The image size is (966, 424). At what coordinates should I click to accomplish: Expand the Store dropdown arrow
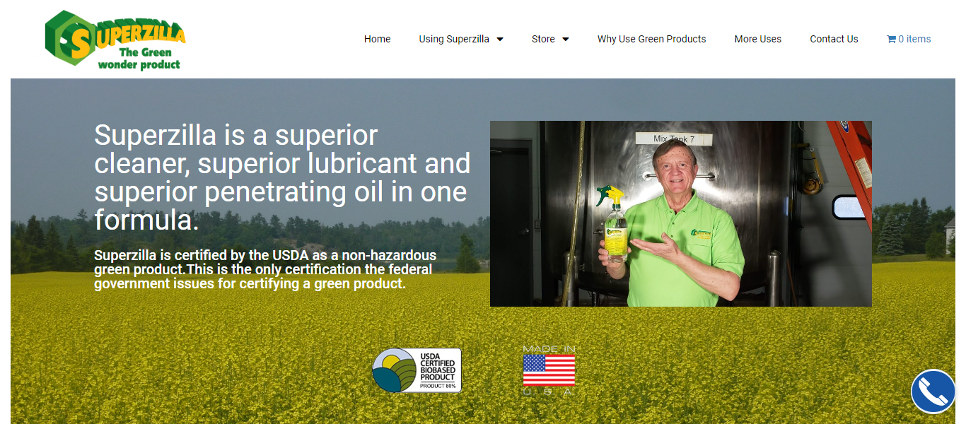coord(566,40)
